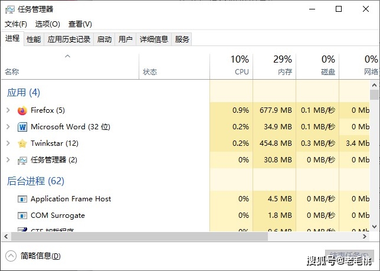Click Twinkstar memory value 454.8 MB
The height and width of the screenshot is (271, 380).
pos(276,143)
